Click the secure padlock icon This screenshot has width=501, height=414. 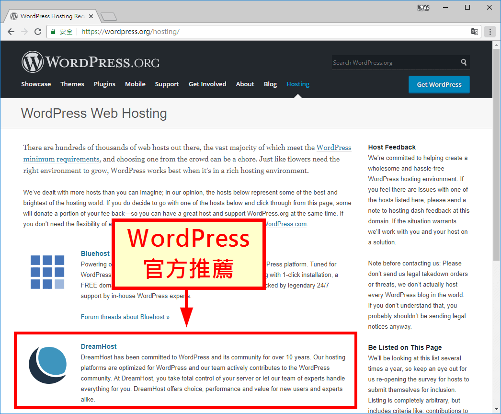pyautogui.click(x=53, y=32)
